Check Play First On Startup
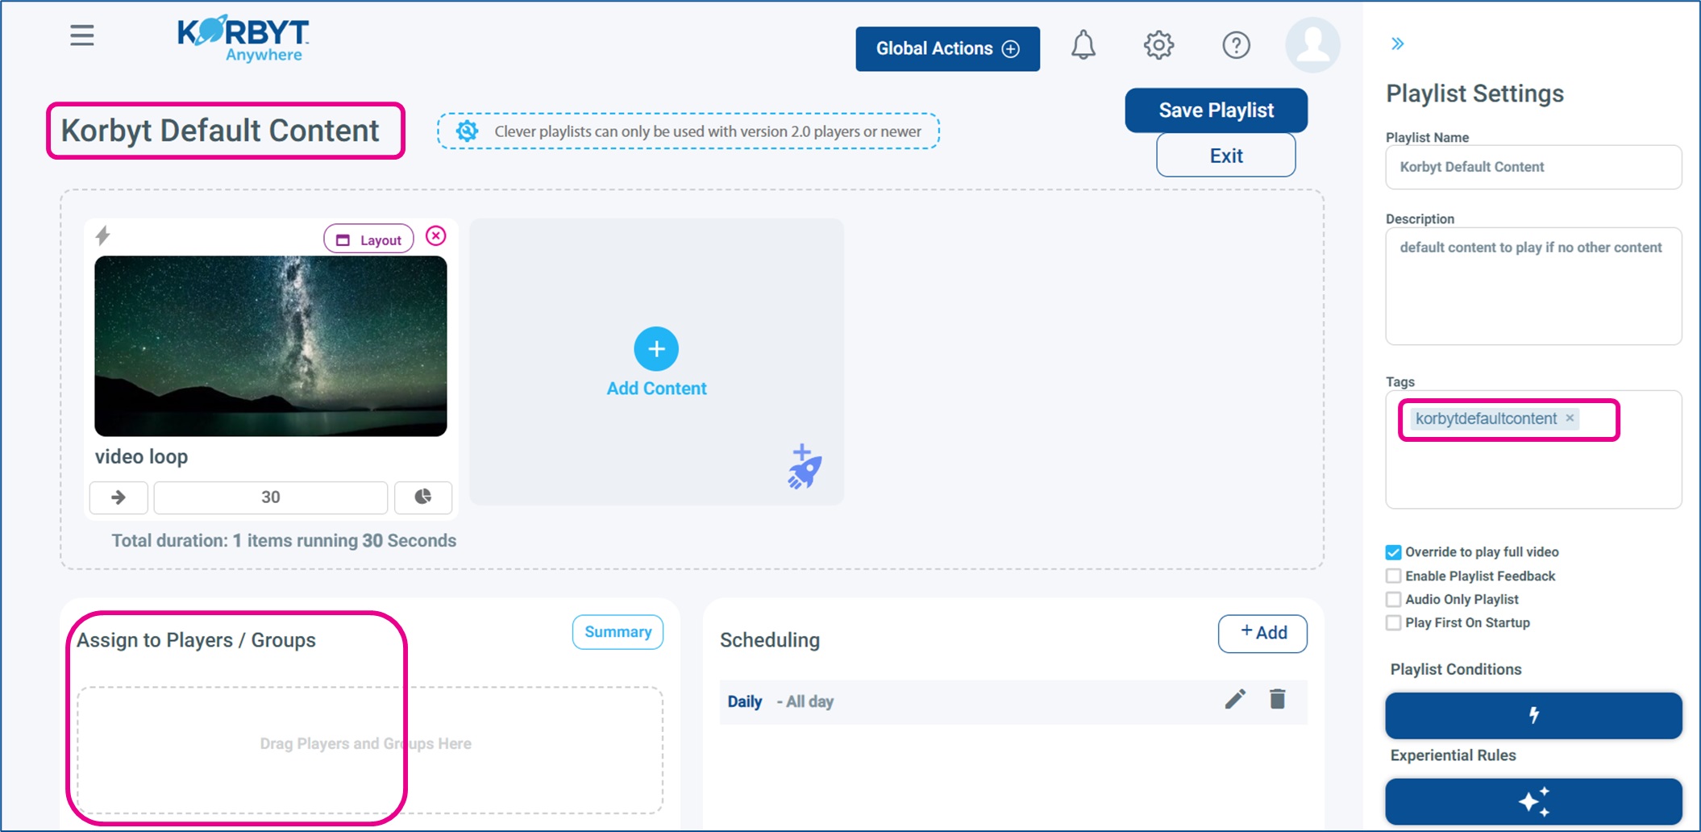This screenshot has height=832, width=1701. click(1393, 622)
